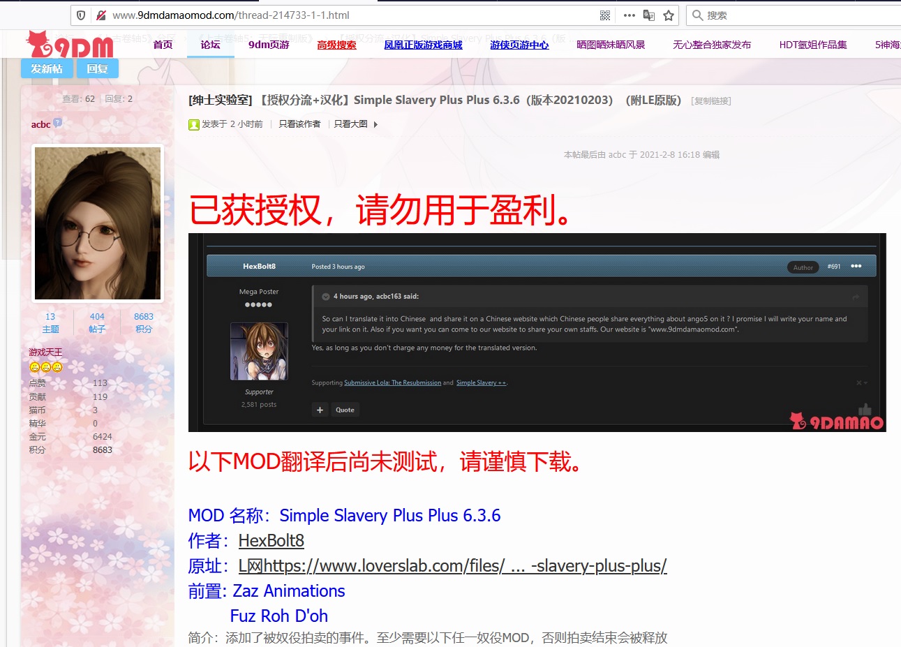Open the 8683 积分 points link
Screen dimensions: 901x647
(x=144, y=322)
